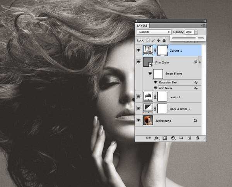This screenshot has height=187, width=232.
Task: Click the Opacity dropdown arrow
Action: (196, 32)
